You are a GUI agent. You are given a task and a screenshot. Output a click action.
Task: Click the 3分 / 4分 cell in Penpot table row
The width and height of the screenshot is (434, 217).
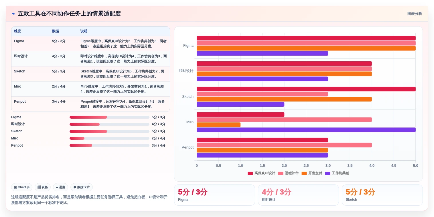[59, 102]
